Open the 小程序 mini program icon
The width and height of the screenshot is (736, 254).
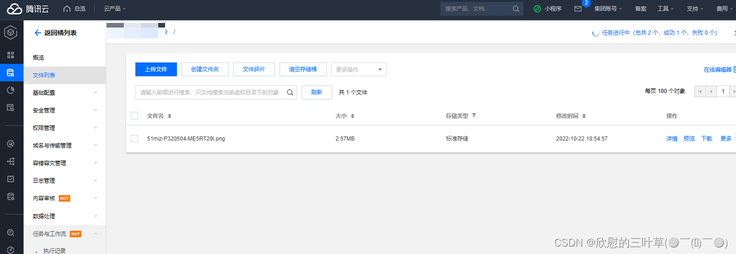(x=537, y=9)
